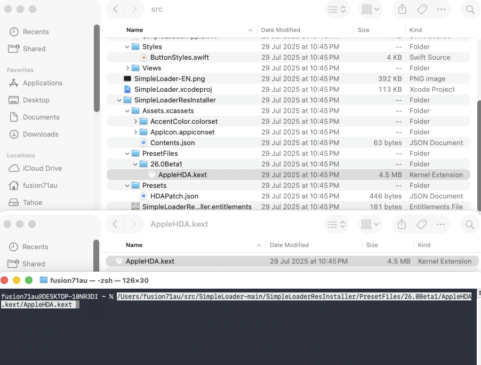Select Contents.json file

(x=288, y=143)
